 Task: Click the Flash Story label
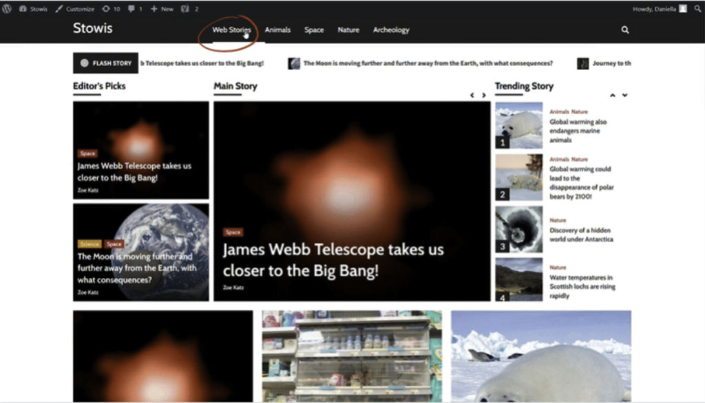pyautogui.click(x=105, y=63)
